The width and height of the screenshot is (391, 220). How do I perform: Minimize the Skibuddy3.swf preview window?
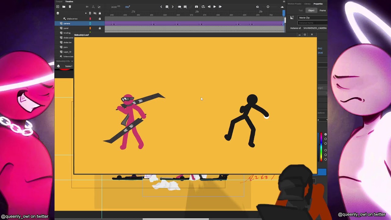click(299, 35)
